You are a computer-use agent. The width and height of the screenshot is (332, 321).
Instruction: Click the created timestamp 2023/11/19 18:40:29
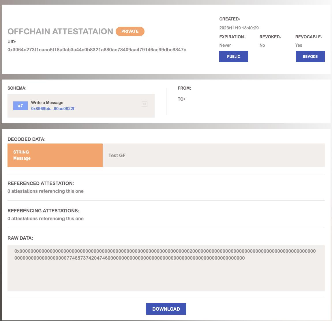239,28
